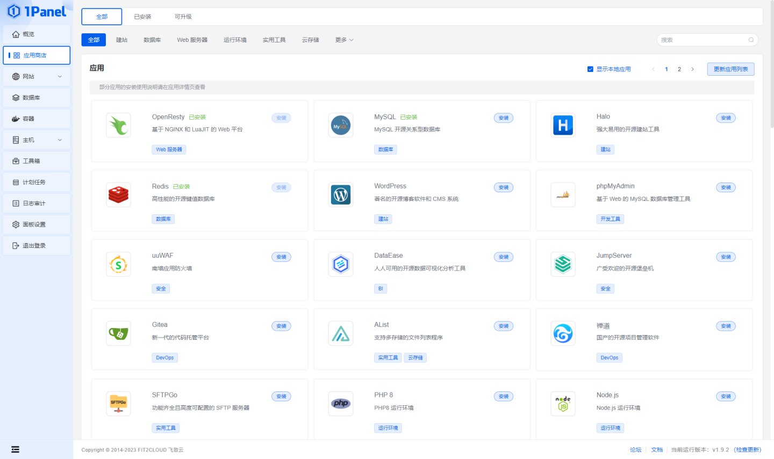Open the WordPress app icon
The width and height of the screenshot is (774, 459).
pyautogui.click(x=341, y=195)
